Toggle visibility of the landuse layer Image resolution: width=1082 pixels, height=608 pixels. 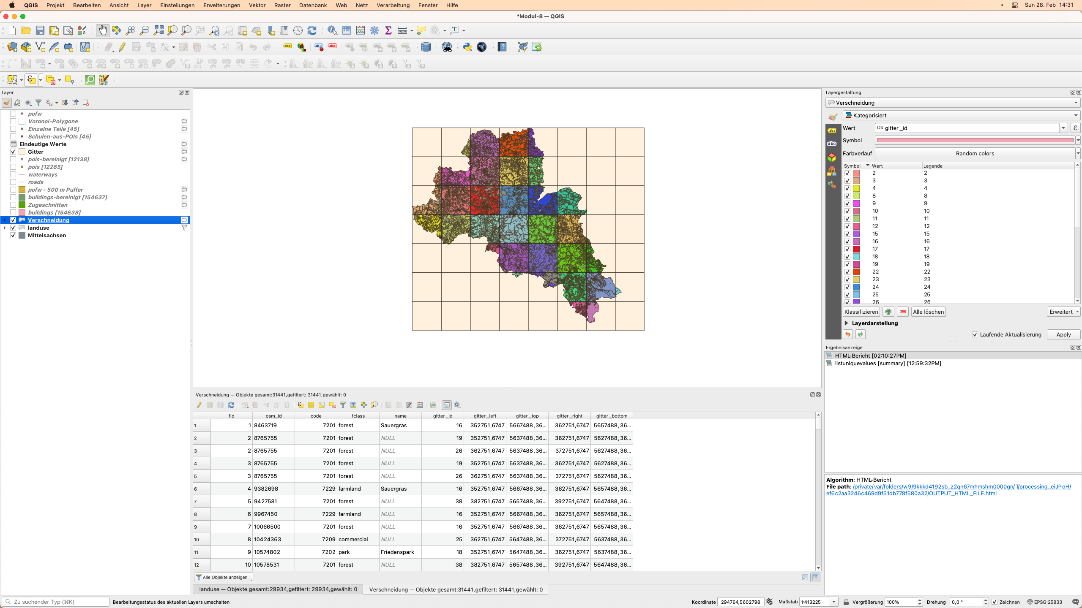click(x=13, y=228)
